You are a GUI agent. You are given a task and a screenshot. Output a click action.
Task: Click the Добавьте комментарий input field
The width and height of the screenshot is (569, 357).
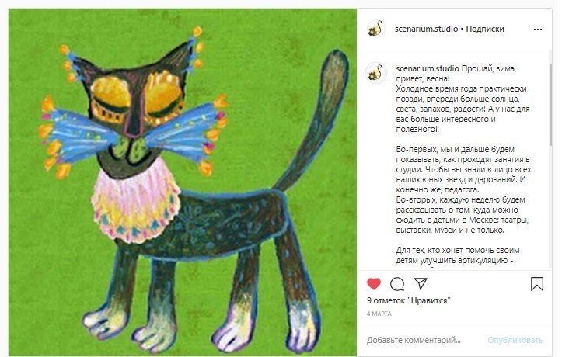coord(423,340)
